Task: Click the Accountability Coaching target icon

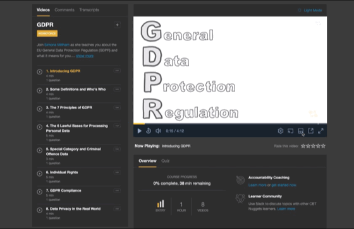Action: [x=240, y=180]
